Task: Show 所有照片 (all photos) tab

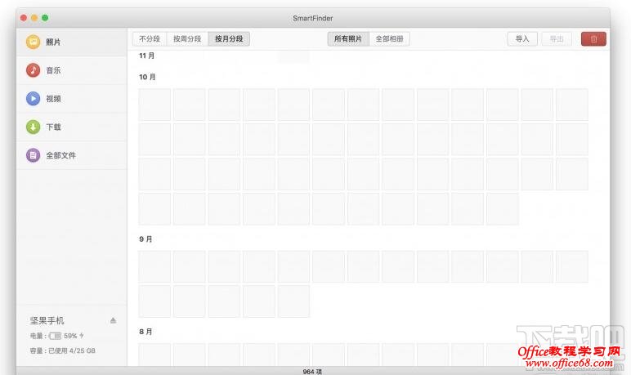Action: coord(348,39)
